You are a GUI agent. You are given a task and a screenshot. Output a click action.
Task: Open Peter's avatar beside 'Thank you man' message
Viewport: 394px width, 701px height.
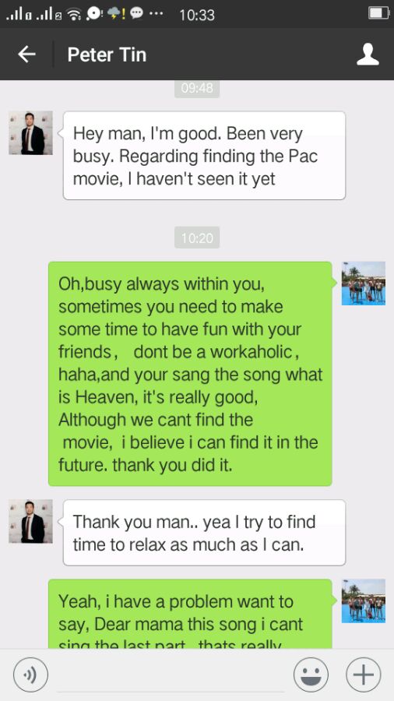pyautogui.click(x=30, y=521)
